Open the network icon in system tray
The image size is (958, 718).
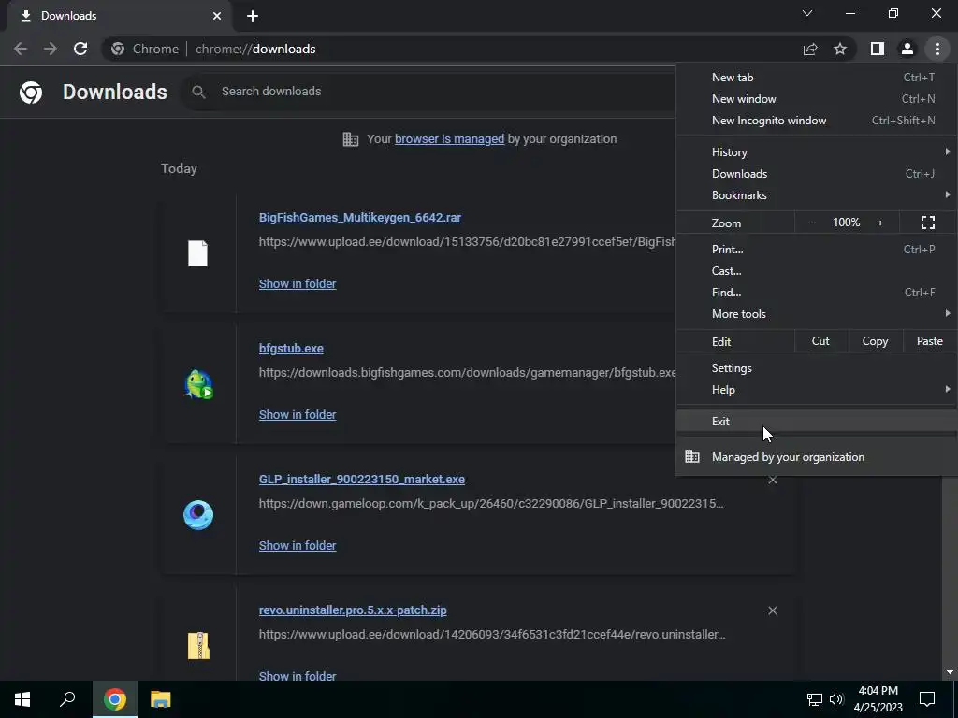pyautogui.click(x=815, y=699)
